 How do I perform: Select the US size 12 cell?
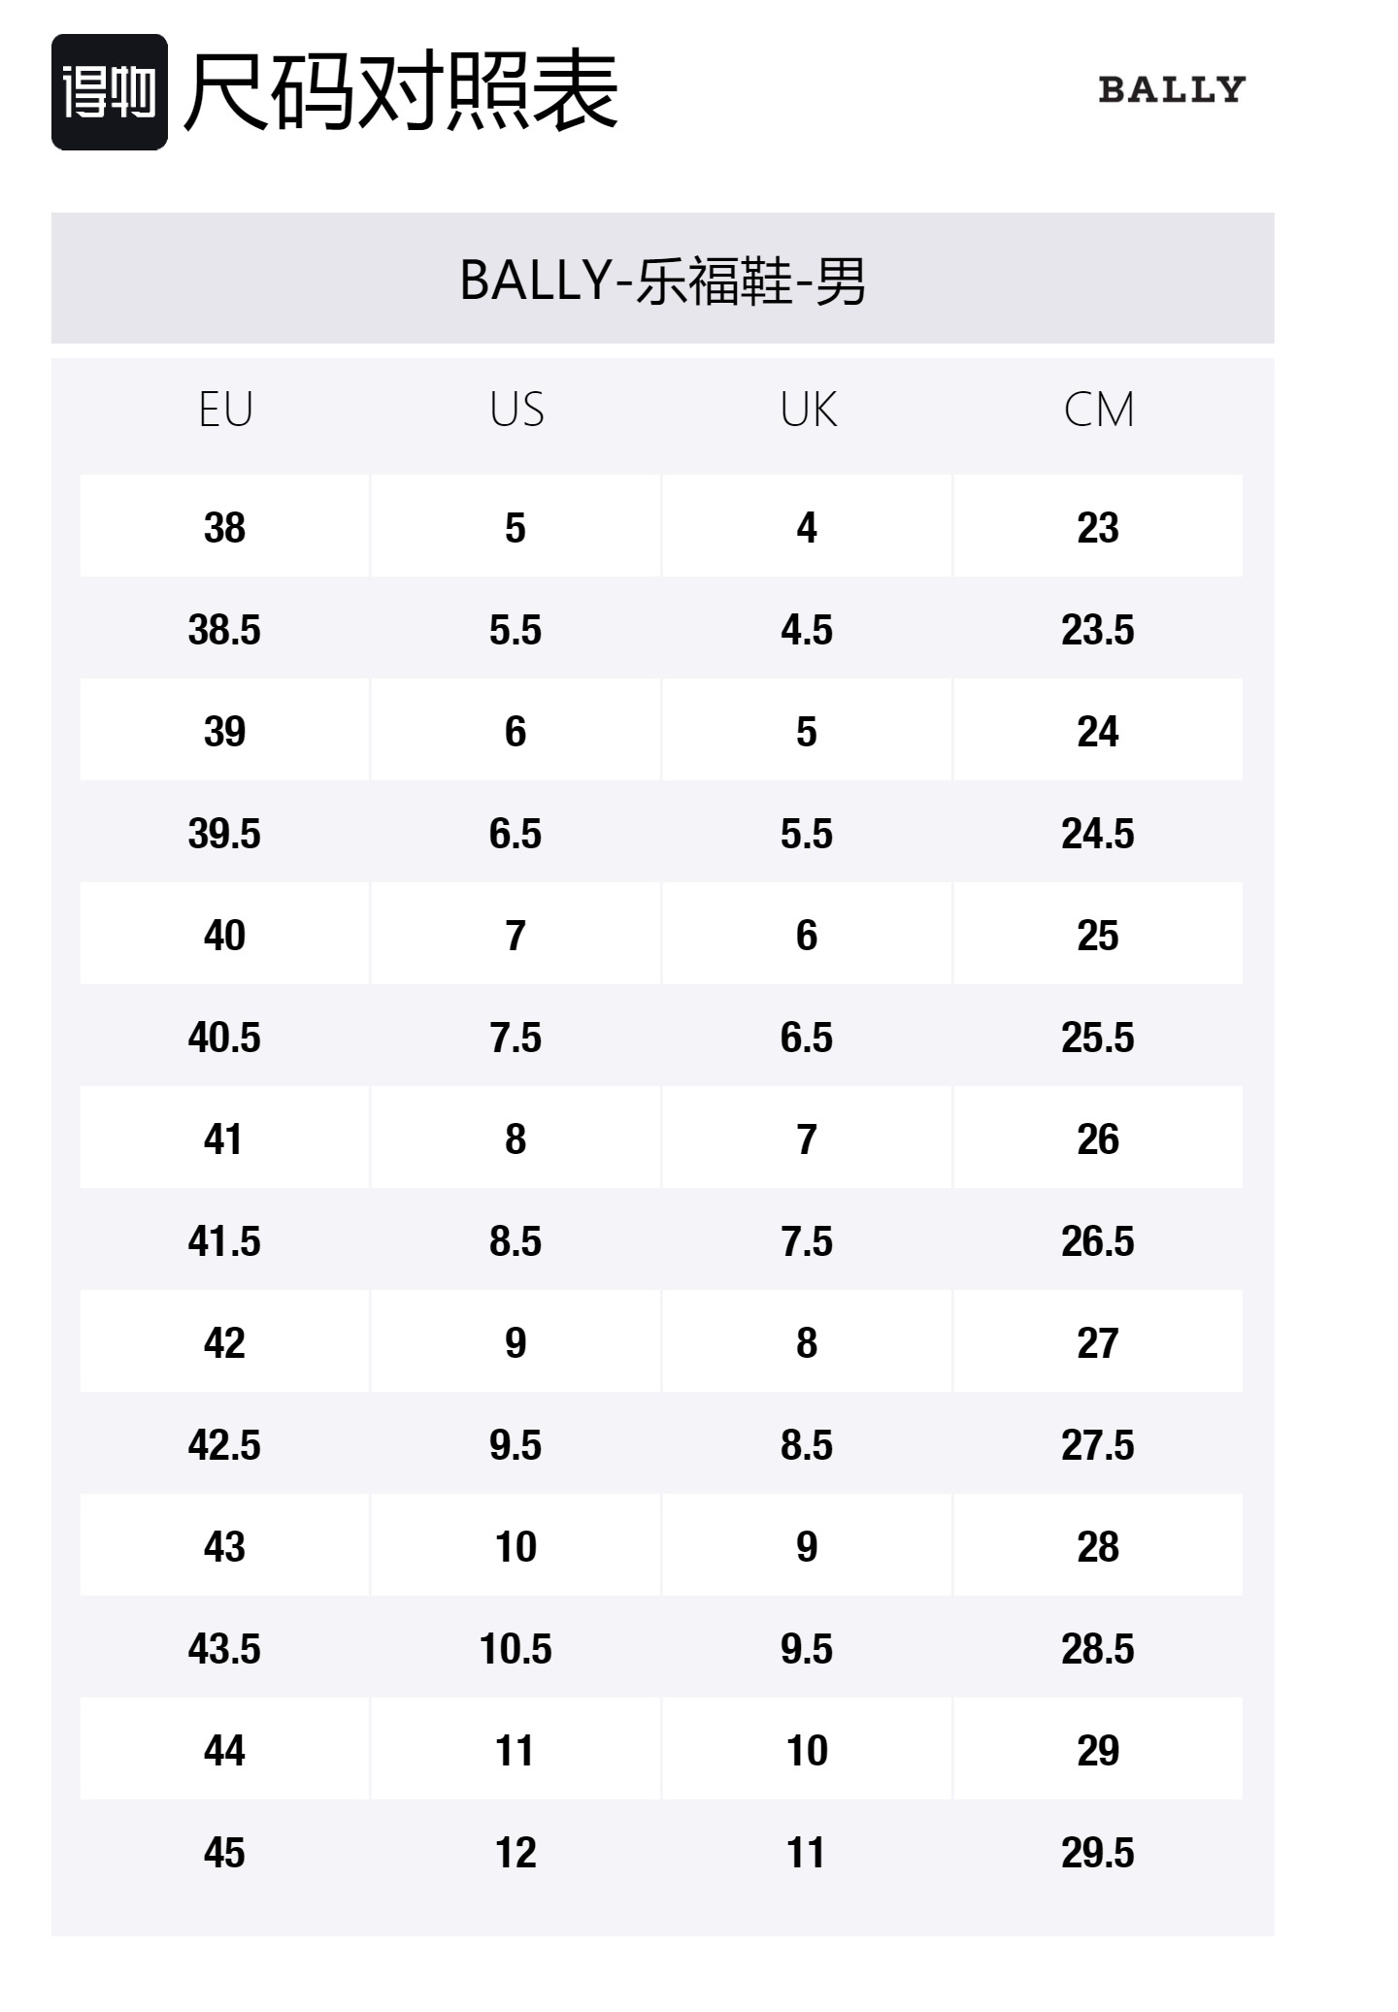coord(516,1853)
